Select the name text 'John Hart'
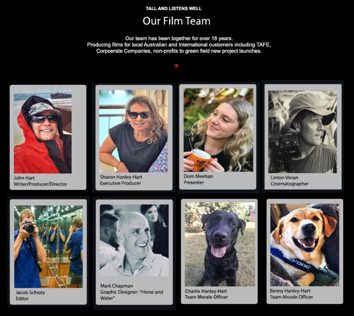Image resolution: width=354 pixels, height=316 pixels. pyautogui.click(x=24, y=178)
